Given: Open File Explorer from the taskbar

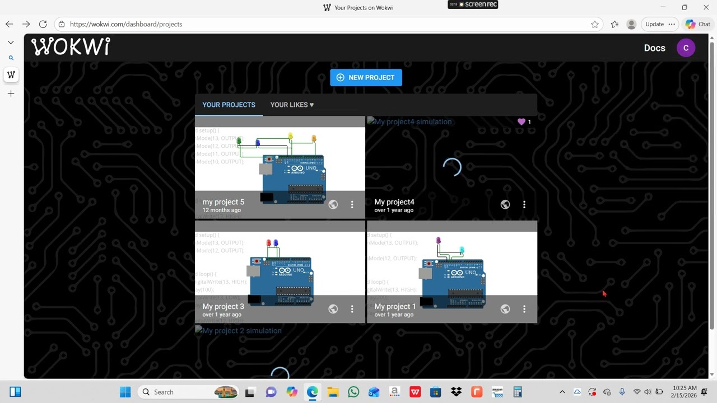Looking at the screenshot, I should [333, 392].
